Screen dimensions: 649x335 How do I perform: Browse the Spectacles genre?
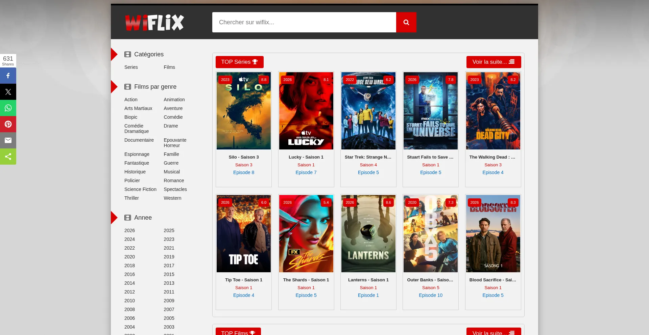(x=175, y=189)
